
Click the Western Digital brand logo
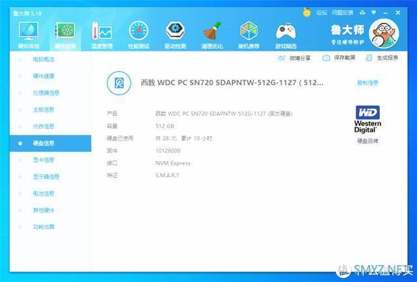367,119
